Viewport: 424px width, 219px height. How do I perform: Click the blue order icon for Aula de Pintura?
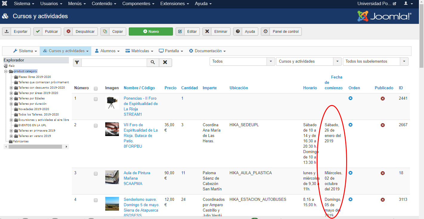click(350, 173)
